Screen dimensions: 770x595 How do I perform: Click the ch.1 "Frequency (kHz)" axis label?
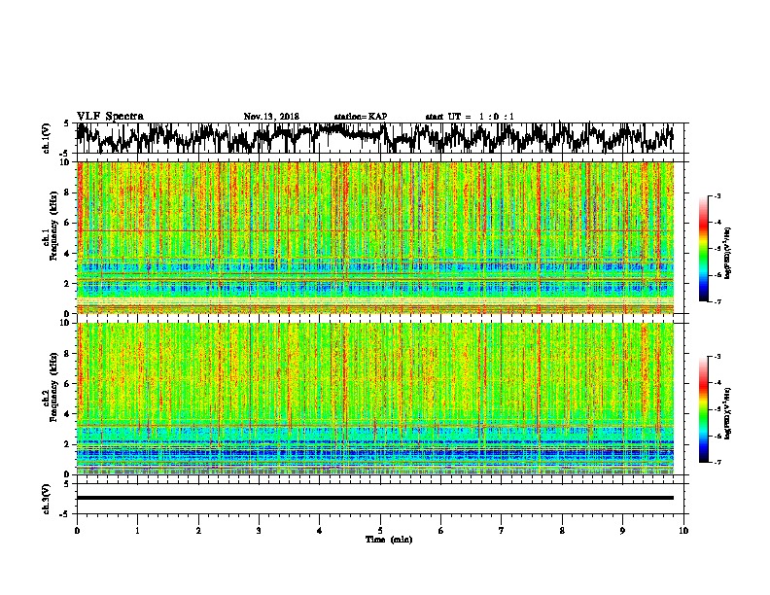52,224
